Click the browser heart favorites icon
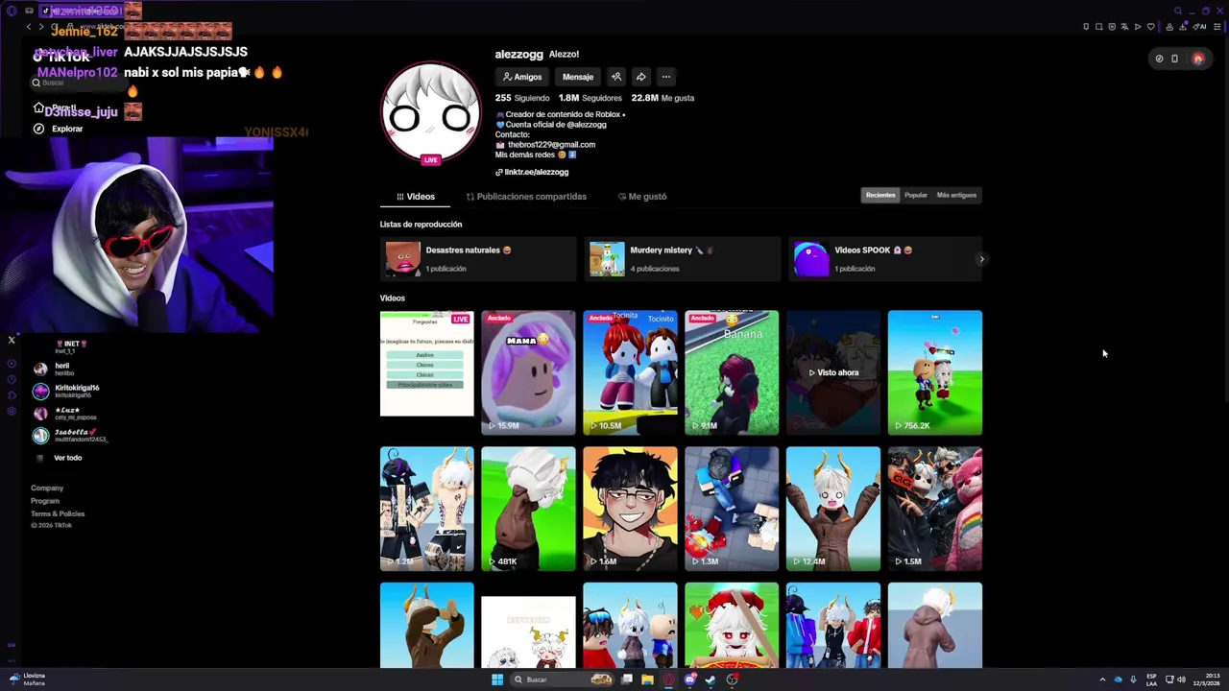This screenshot has width=1229, height=691. click(1150, 26)
